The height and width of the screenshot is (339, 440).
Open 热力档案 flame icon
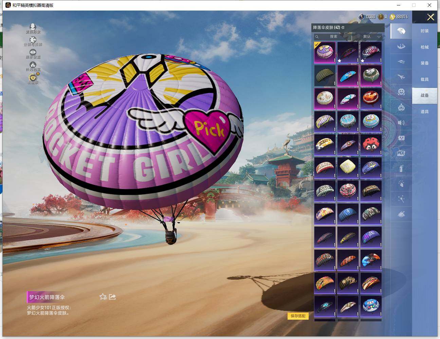33,65
